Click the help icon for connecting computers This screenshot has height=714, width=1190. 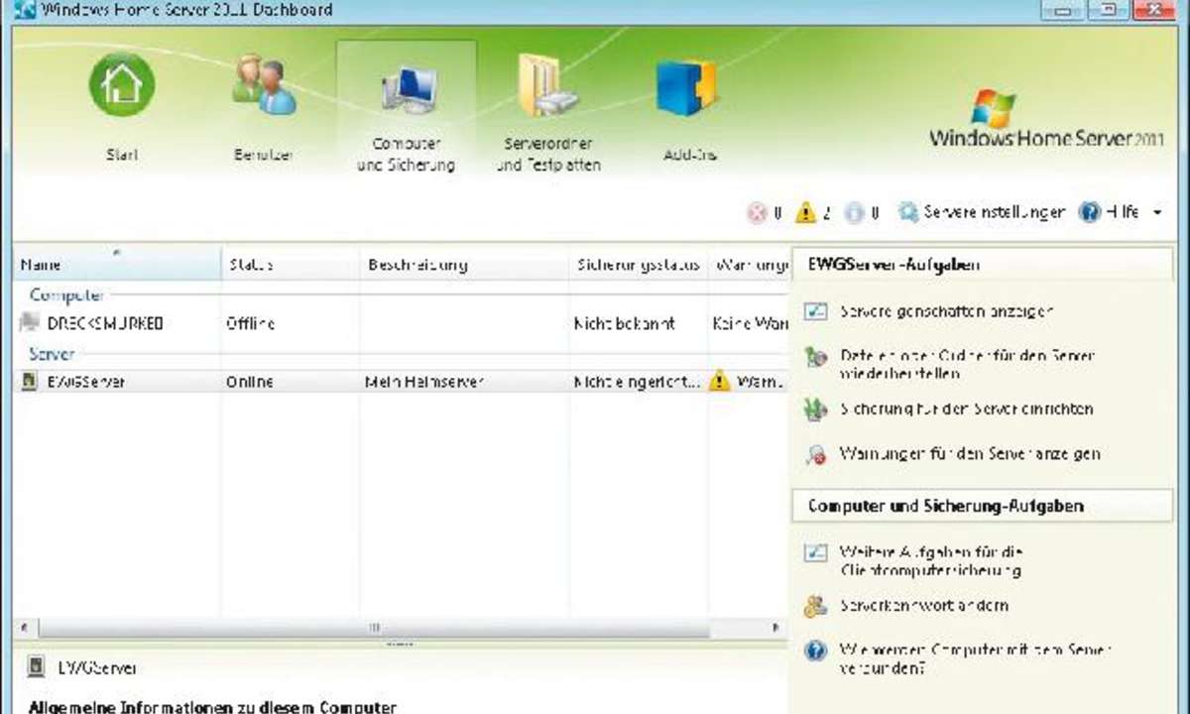[x=815, y=652]
